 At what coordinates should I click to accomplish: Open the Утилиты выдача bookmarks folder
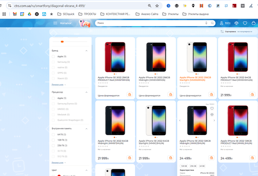[195, 14]
